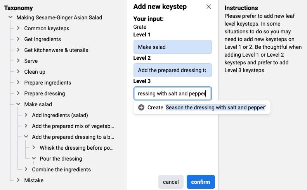Screen dimensions: 307x190
Task: Expand Add ingredients (salad) chevron
Action: coord(26,115)
